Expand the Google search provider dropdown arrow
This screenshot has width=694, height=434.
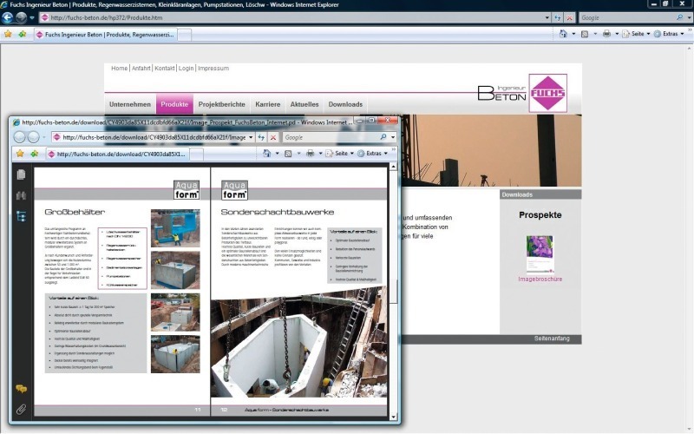point(688,17)
